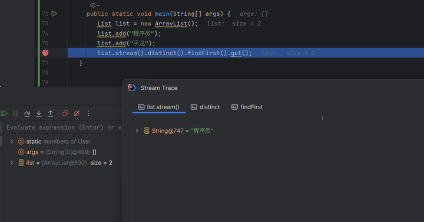Click the ArrayList constructor in line 73

tap(171, 23)
